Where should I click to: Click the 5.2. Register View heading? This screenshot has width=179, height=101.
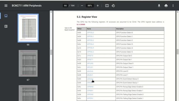[87, 17]
